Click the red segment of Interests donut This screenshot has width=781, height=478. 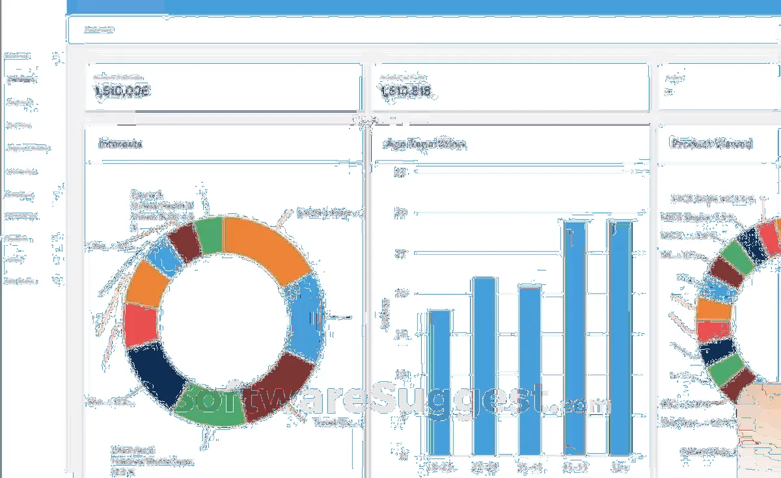tap(141, 325)
